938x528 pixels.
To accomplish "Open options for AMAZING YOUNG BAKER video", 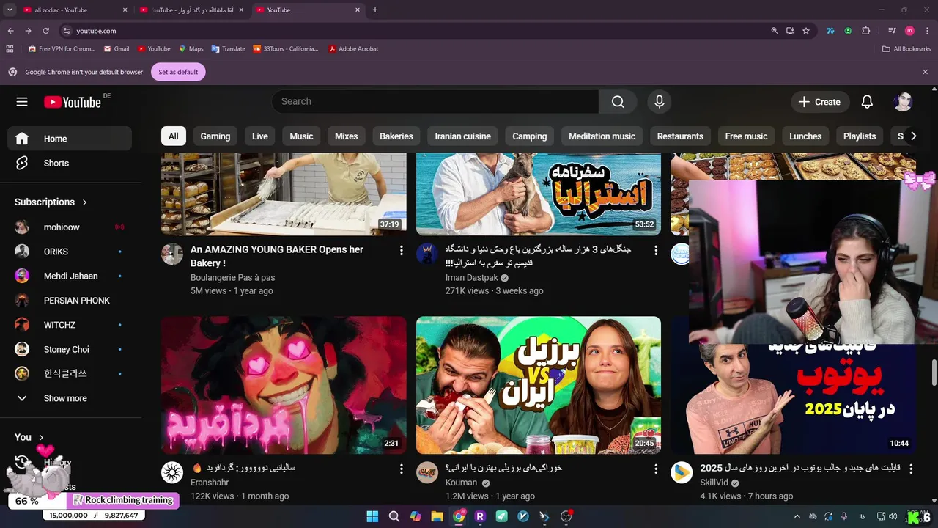I will click(x=401, y=251).
